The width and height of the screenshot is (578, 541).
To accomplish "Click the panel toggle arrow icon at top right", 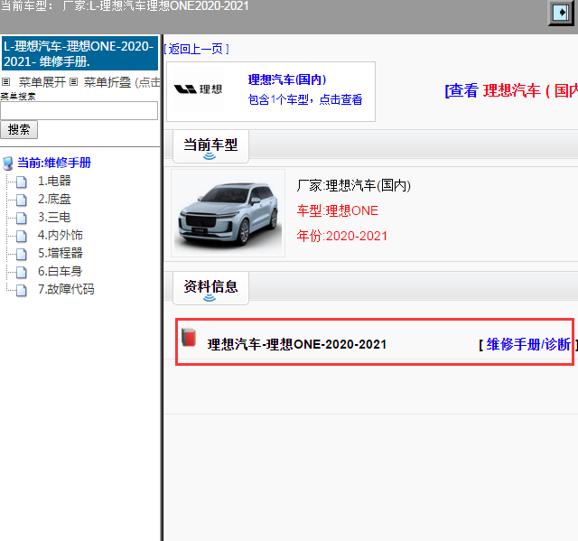I will 561,13.
